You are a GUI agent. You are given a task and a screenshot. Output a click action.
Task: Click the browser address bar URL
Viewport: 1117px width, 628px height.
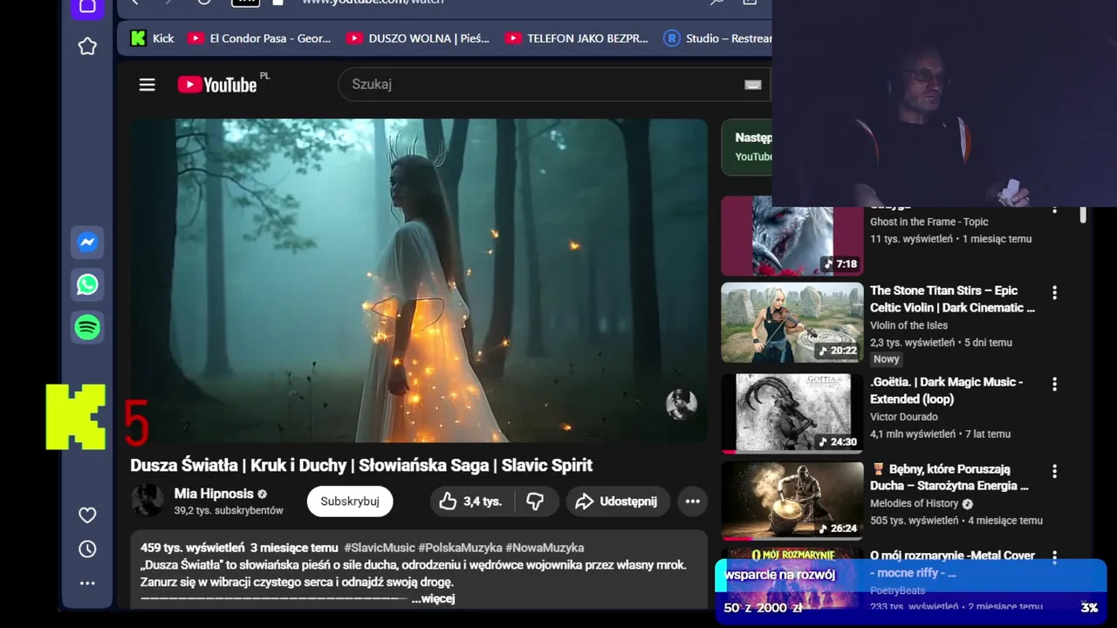pos(373,3)
